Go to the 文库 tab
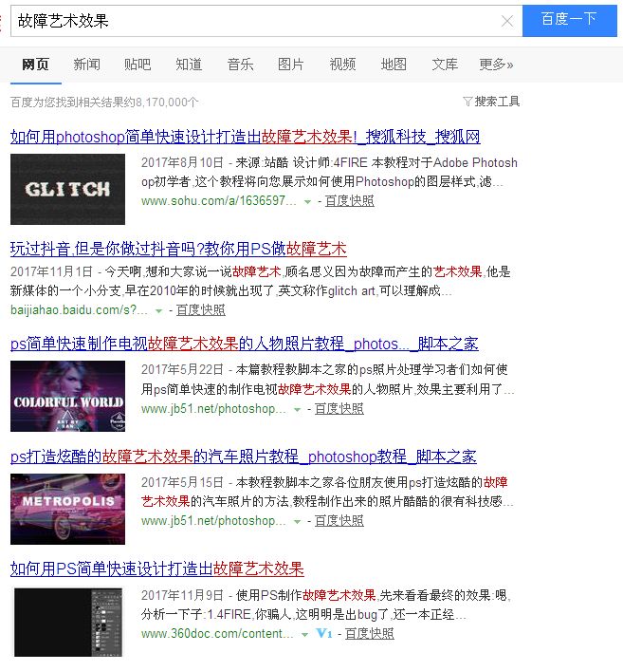 pos(445,65)
